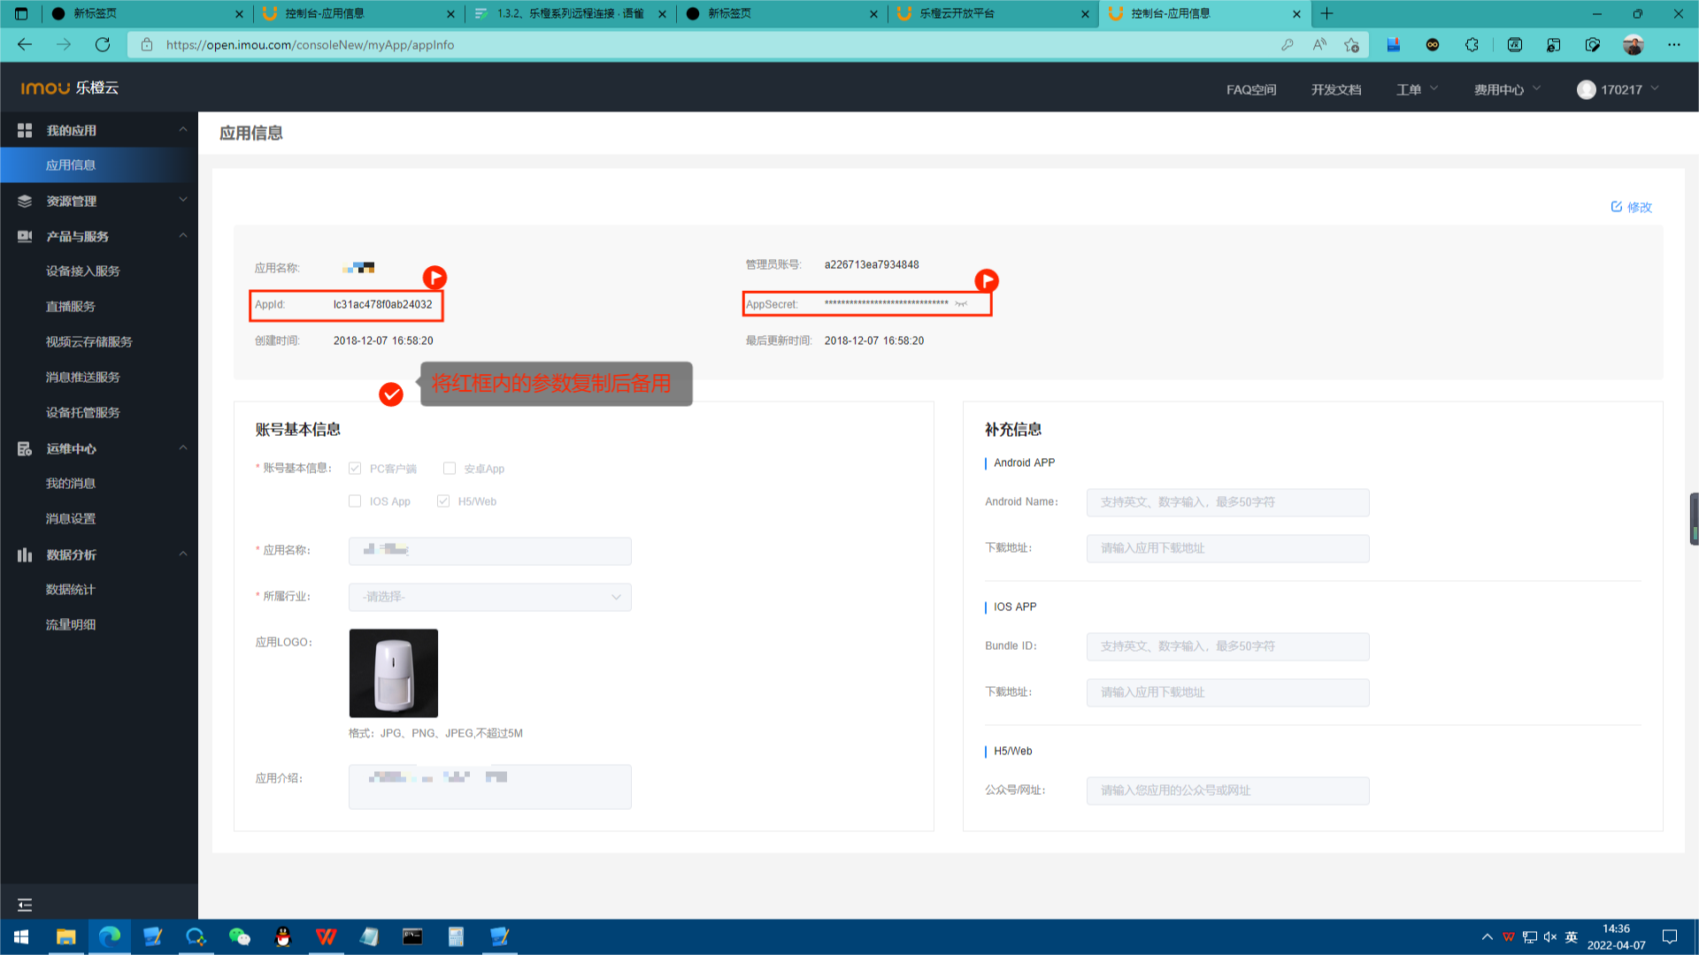Toggle the PC客户端 checkbox

point(355,469)
